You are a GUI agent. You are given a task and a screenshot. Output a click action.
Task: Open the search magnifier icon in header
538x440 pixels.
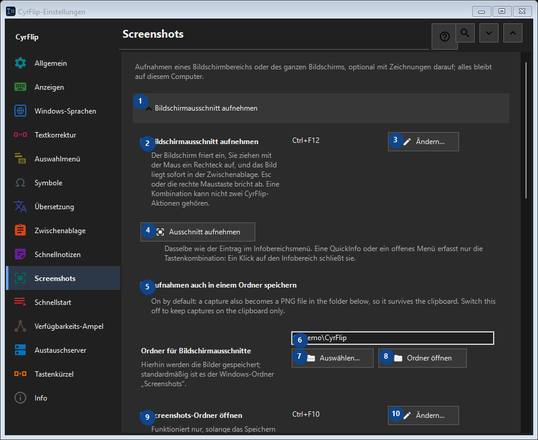pyautogui.click(x=465, y=33)
